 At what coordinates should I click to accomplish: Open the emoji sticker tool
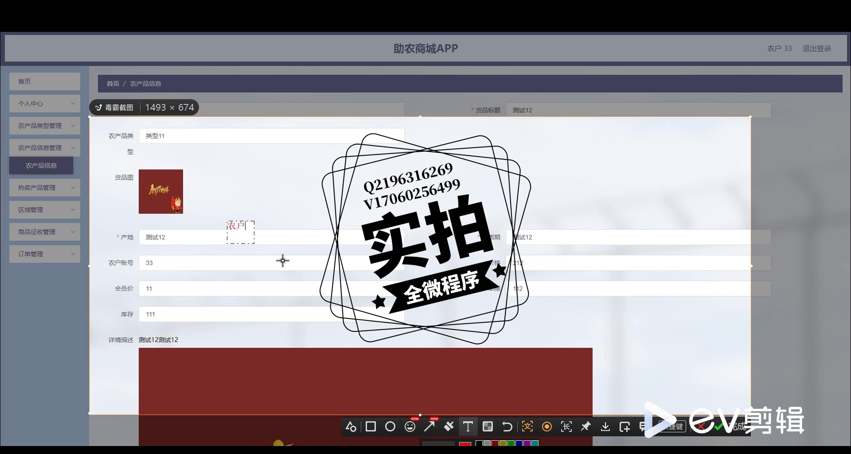(410, 427)
